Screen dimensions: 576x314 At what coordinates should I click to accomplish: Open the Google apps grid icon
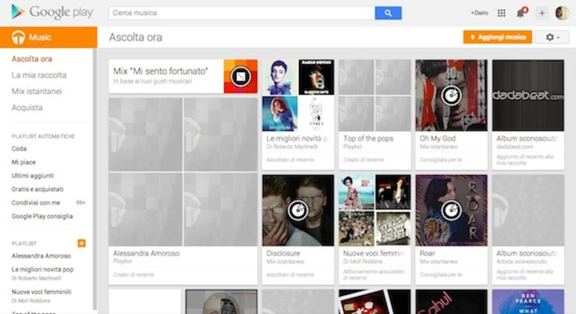pyautogui.click(x=502, y=14)
